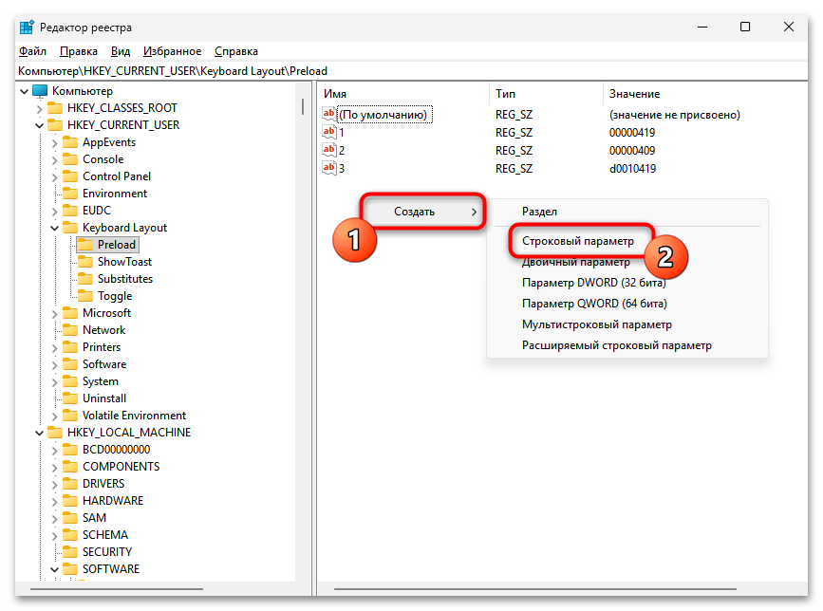Select the COMPONENTS key in the tree

click(x=122, y=467)
